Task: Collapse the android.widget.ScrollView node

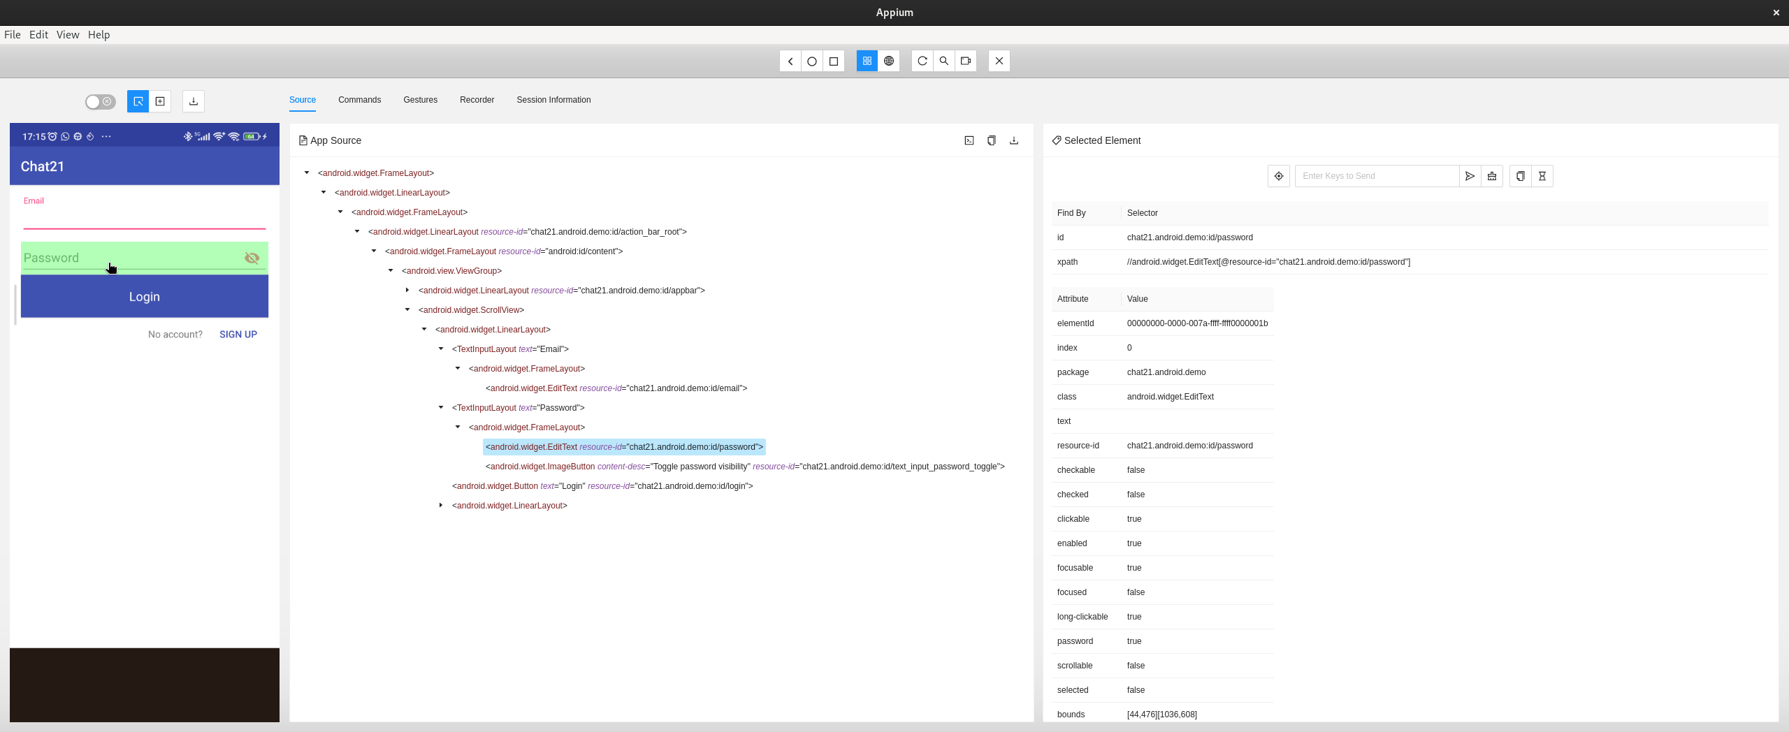Action: coord(407,309)
